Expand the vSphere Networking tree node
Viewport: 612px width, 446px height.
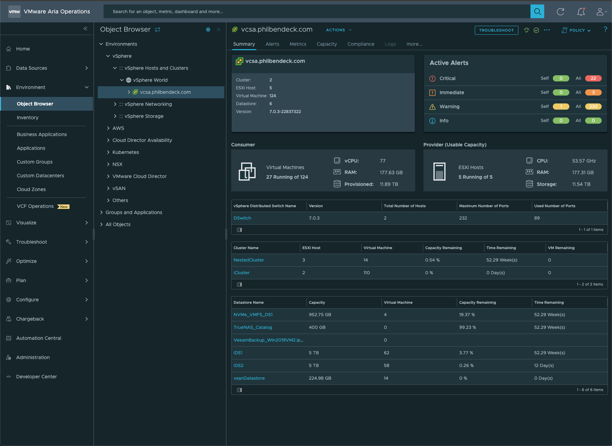(x=115, y=104)
